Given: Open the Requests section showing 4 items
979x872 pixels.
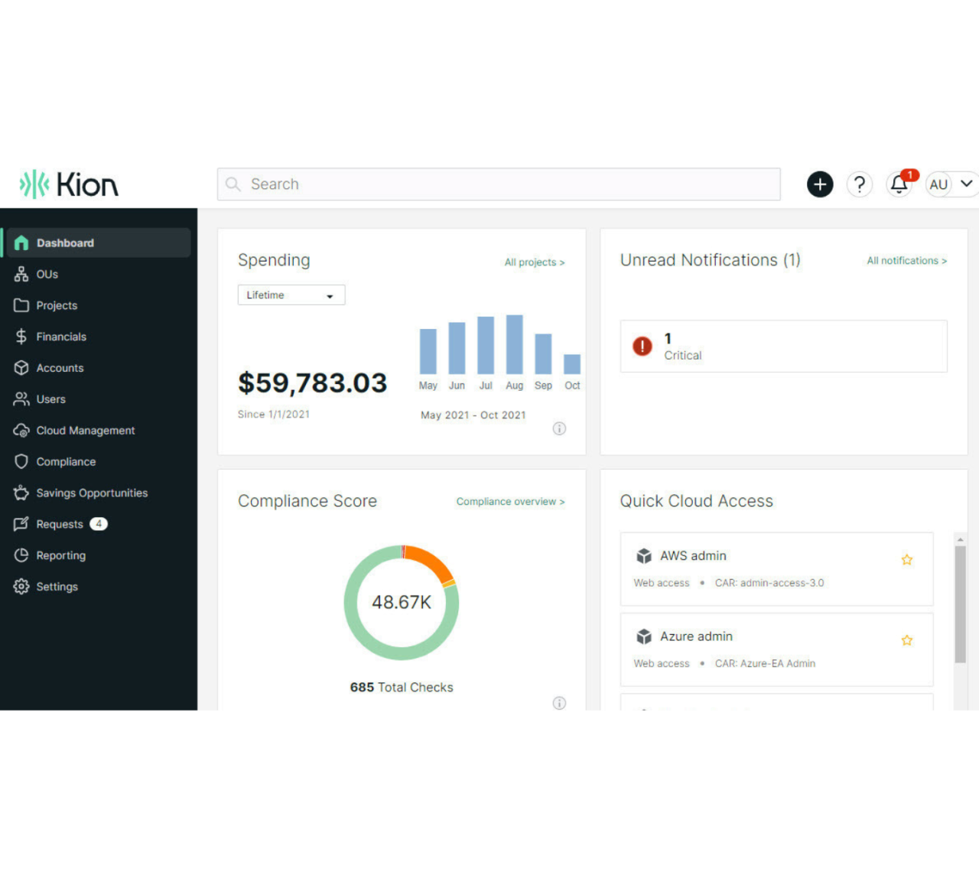Looking at the screenshot, I should point(60,524).
